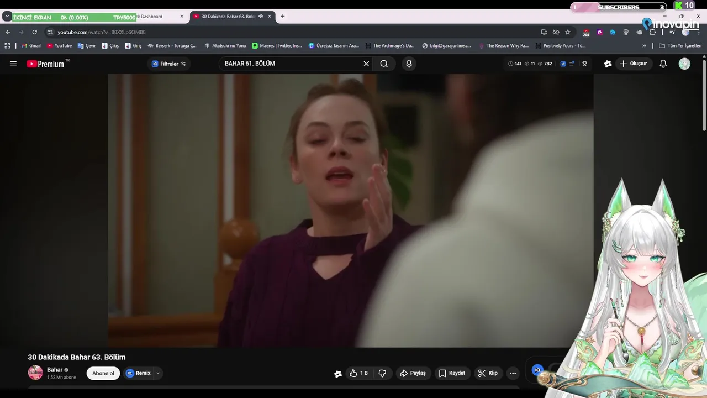The width and height of the screenshot is (707, 398).
Task: Open The Archmage's bookmark
Action: click(x=389, y=46)
